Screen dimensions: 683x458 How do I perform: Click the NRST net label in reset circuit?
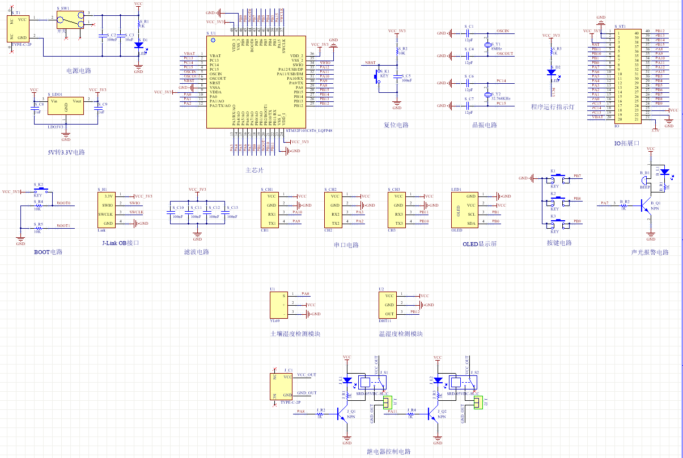370,63
